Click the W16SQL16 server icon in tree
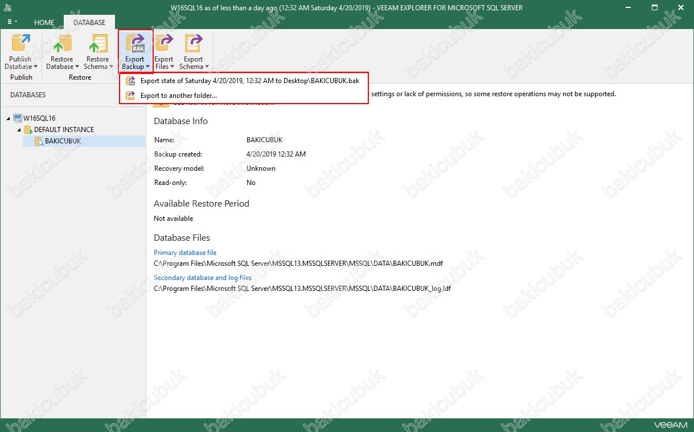 point(18,118)
